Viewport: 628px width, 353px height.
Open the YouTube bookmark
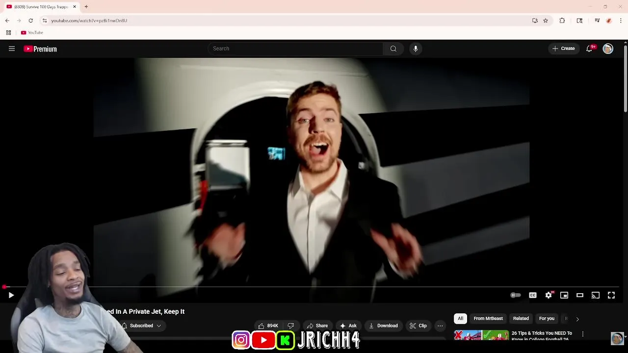click(x=32, y=32)
